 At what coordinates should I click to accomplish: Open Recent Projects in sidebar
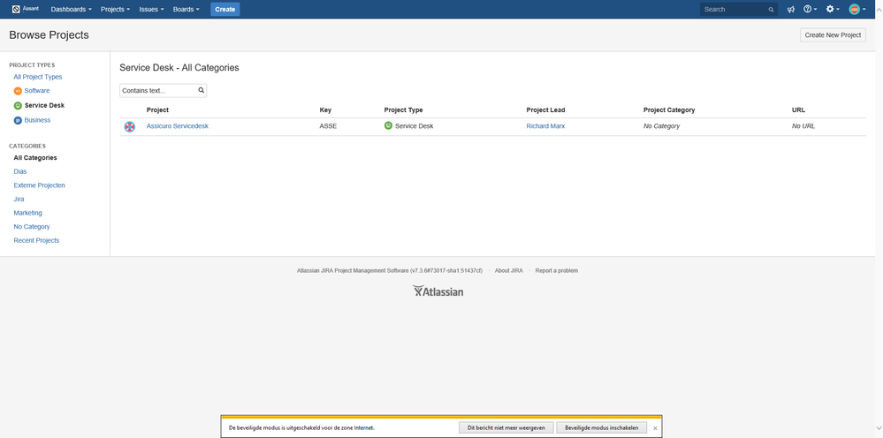[36, 240]
